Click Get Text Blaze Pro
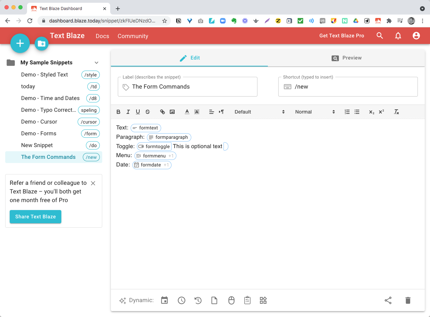 point(342,36)
